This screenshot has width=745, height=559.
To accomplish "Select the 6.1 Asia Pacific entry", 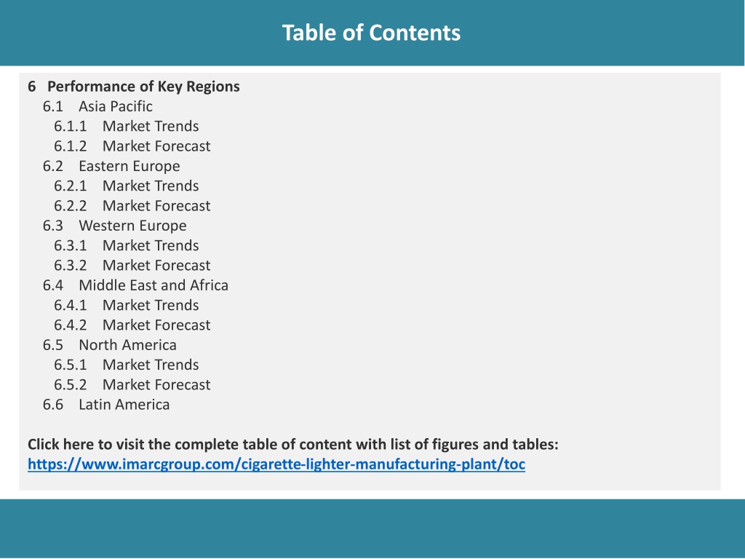I will 97,106.
